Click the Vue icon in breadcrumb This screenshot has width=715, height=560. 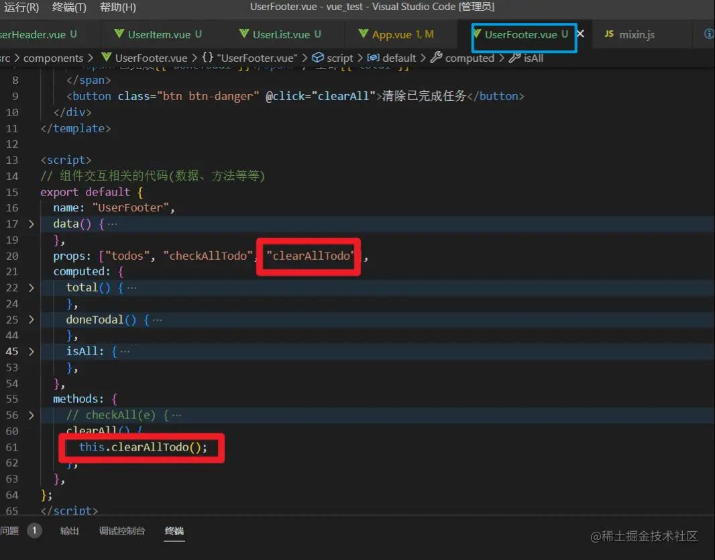click(x=106, y=58)
